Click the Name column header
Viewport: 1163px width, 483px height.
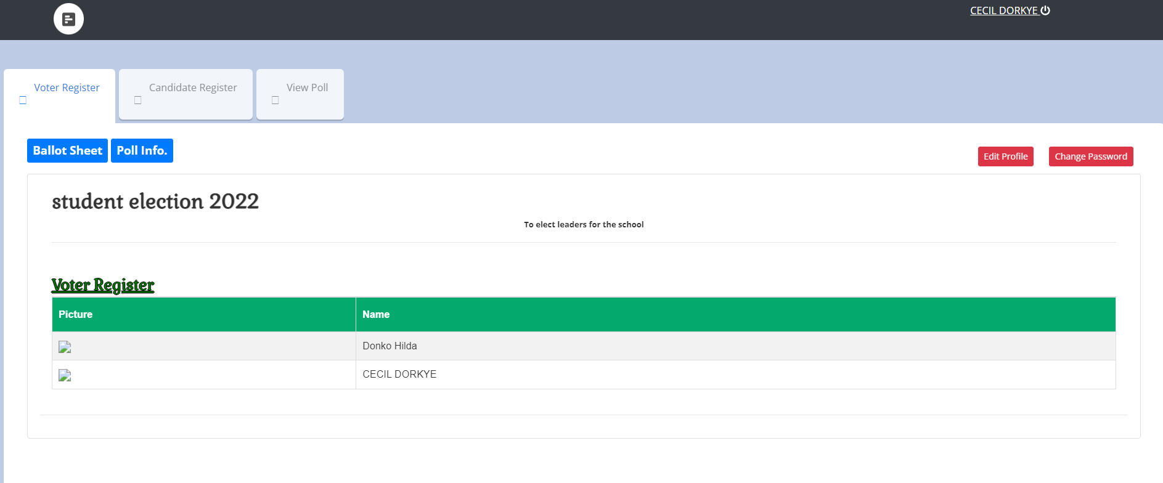pos(376,314)
